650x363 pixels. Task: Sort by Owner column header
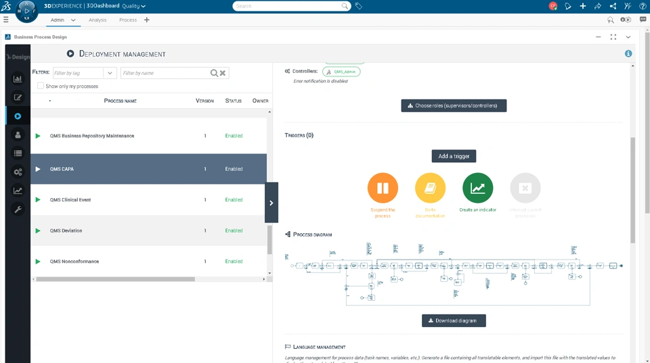click(260, 101)
